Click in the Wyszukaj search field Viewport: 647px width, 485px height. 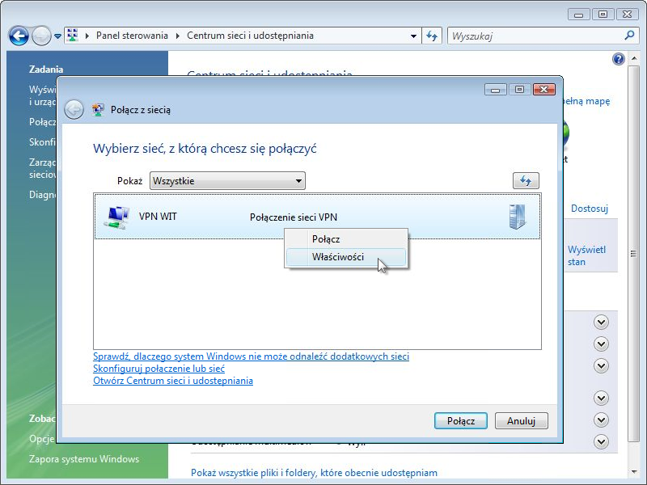[x=534, y=36]
